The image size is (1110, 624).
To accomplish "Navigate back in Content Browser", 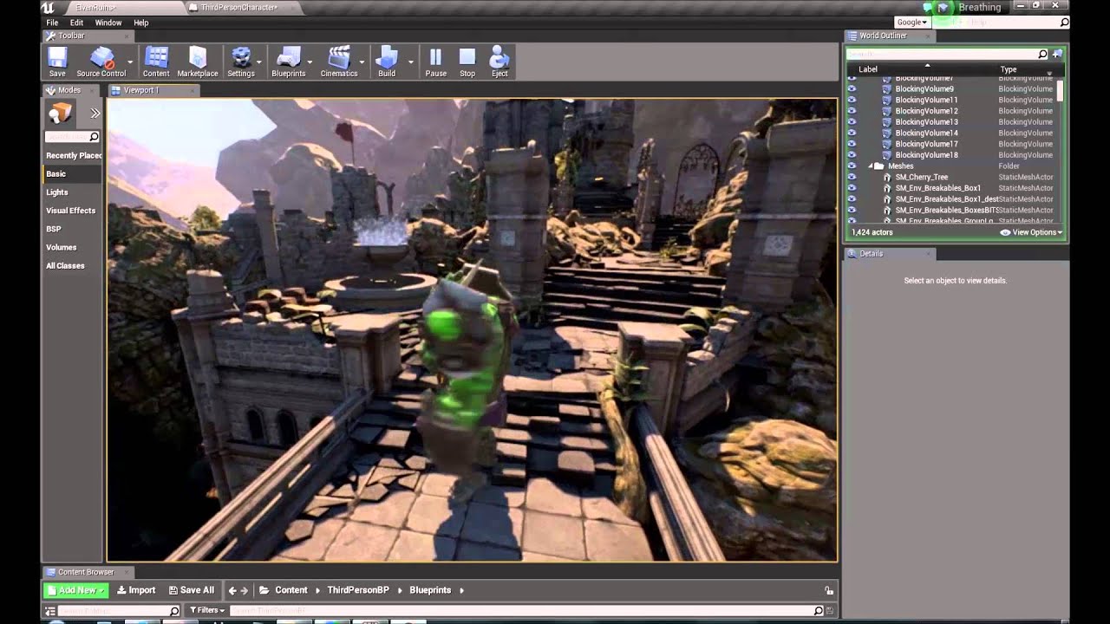I will tap(232, 590).
